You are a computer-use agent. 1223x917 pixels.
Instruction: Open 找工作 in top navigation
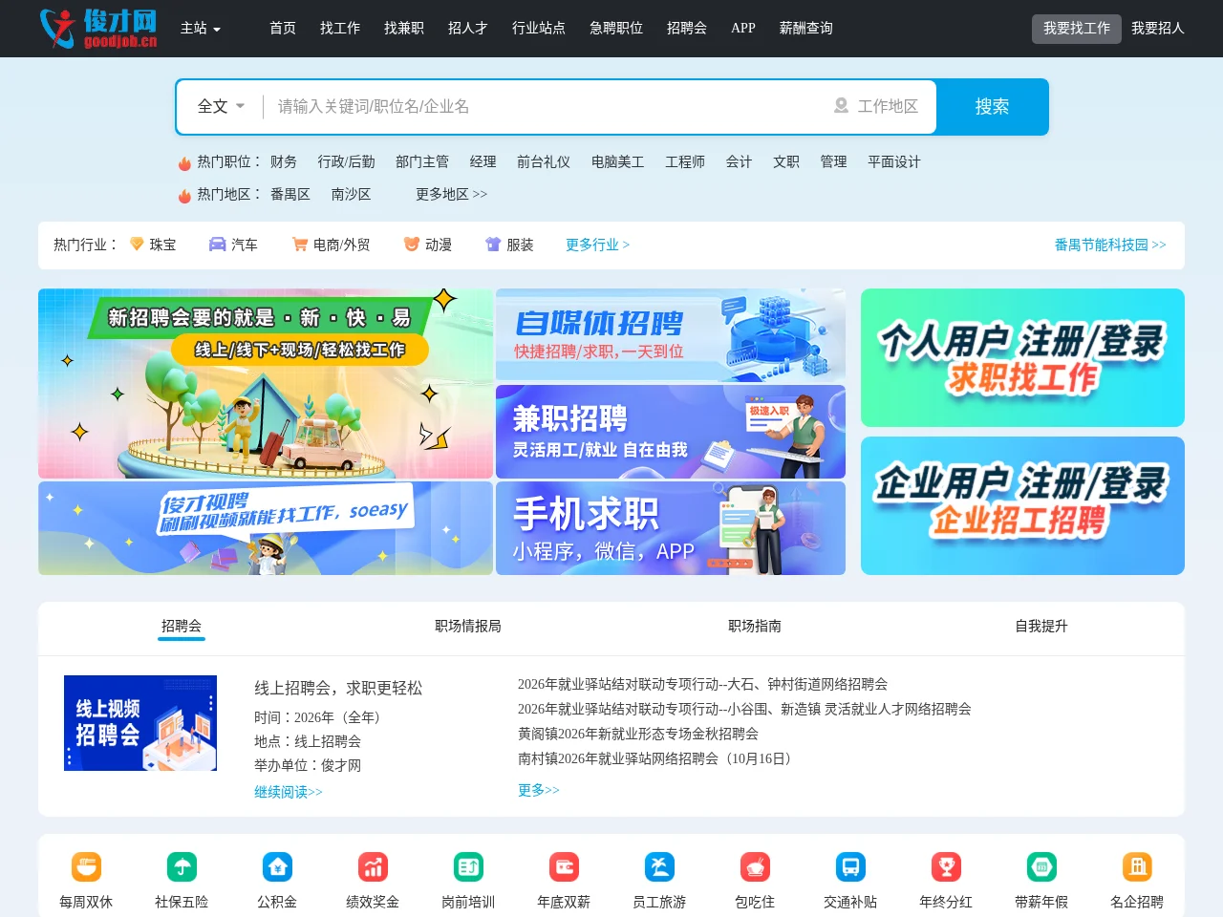tap(340, 29)
